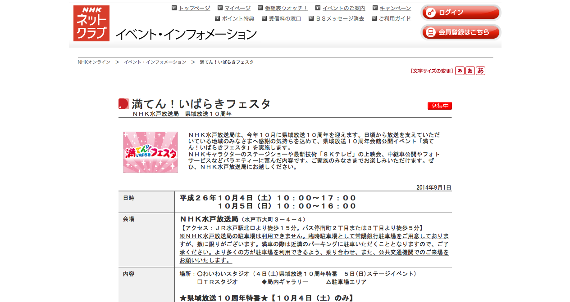Open 番組表ウオッチ! page

pos(287,8)
